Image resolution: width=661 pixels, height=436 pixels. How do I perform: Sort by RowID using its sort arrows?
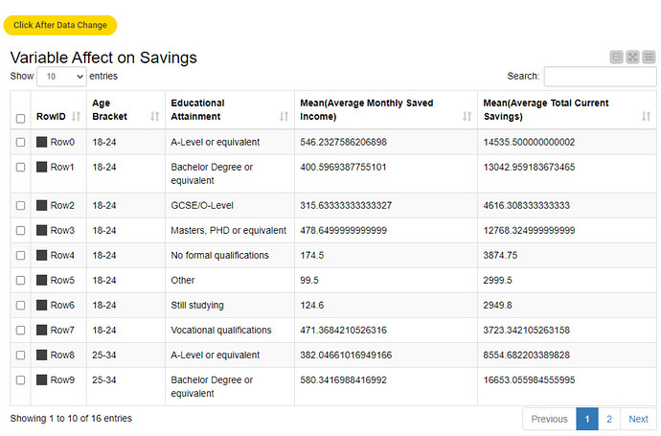[76, 116]
